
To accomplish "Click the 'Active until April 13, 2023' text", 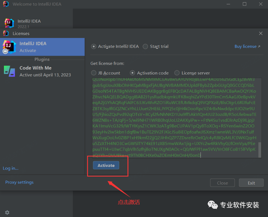I will (x=45, y=75).
